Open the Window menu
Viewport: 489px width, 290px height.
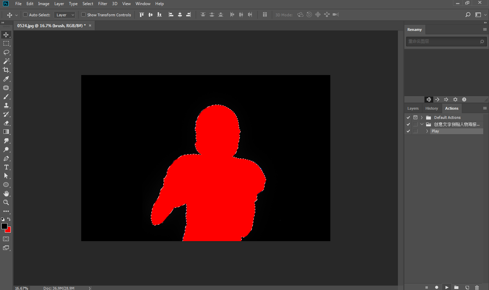[143, 4]
